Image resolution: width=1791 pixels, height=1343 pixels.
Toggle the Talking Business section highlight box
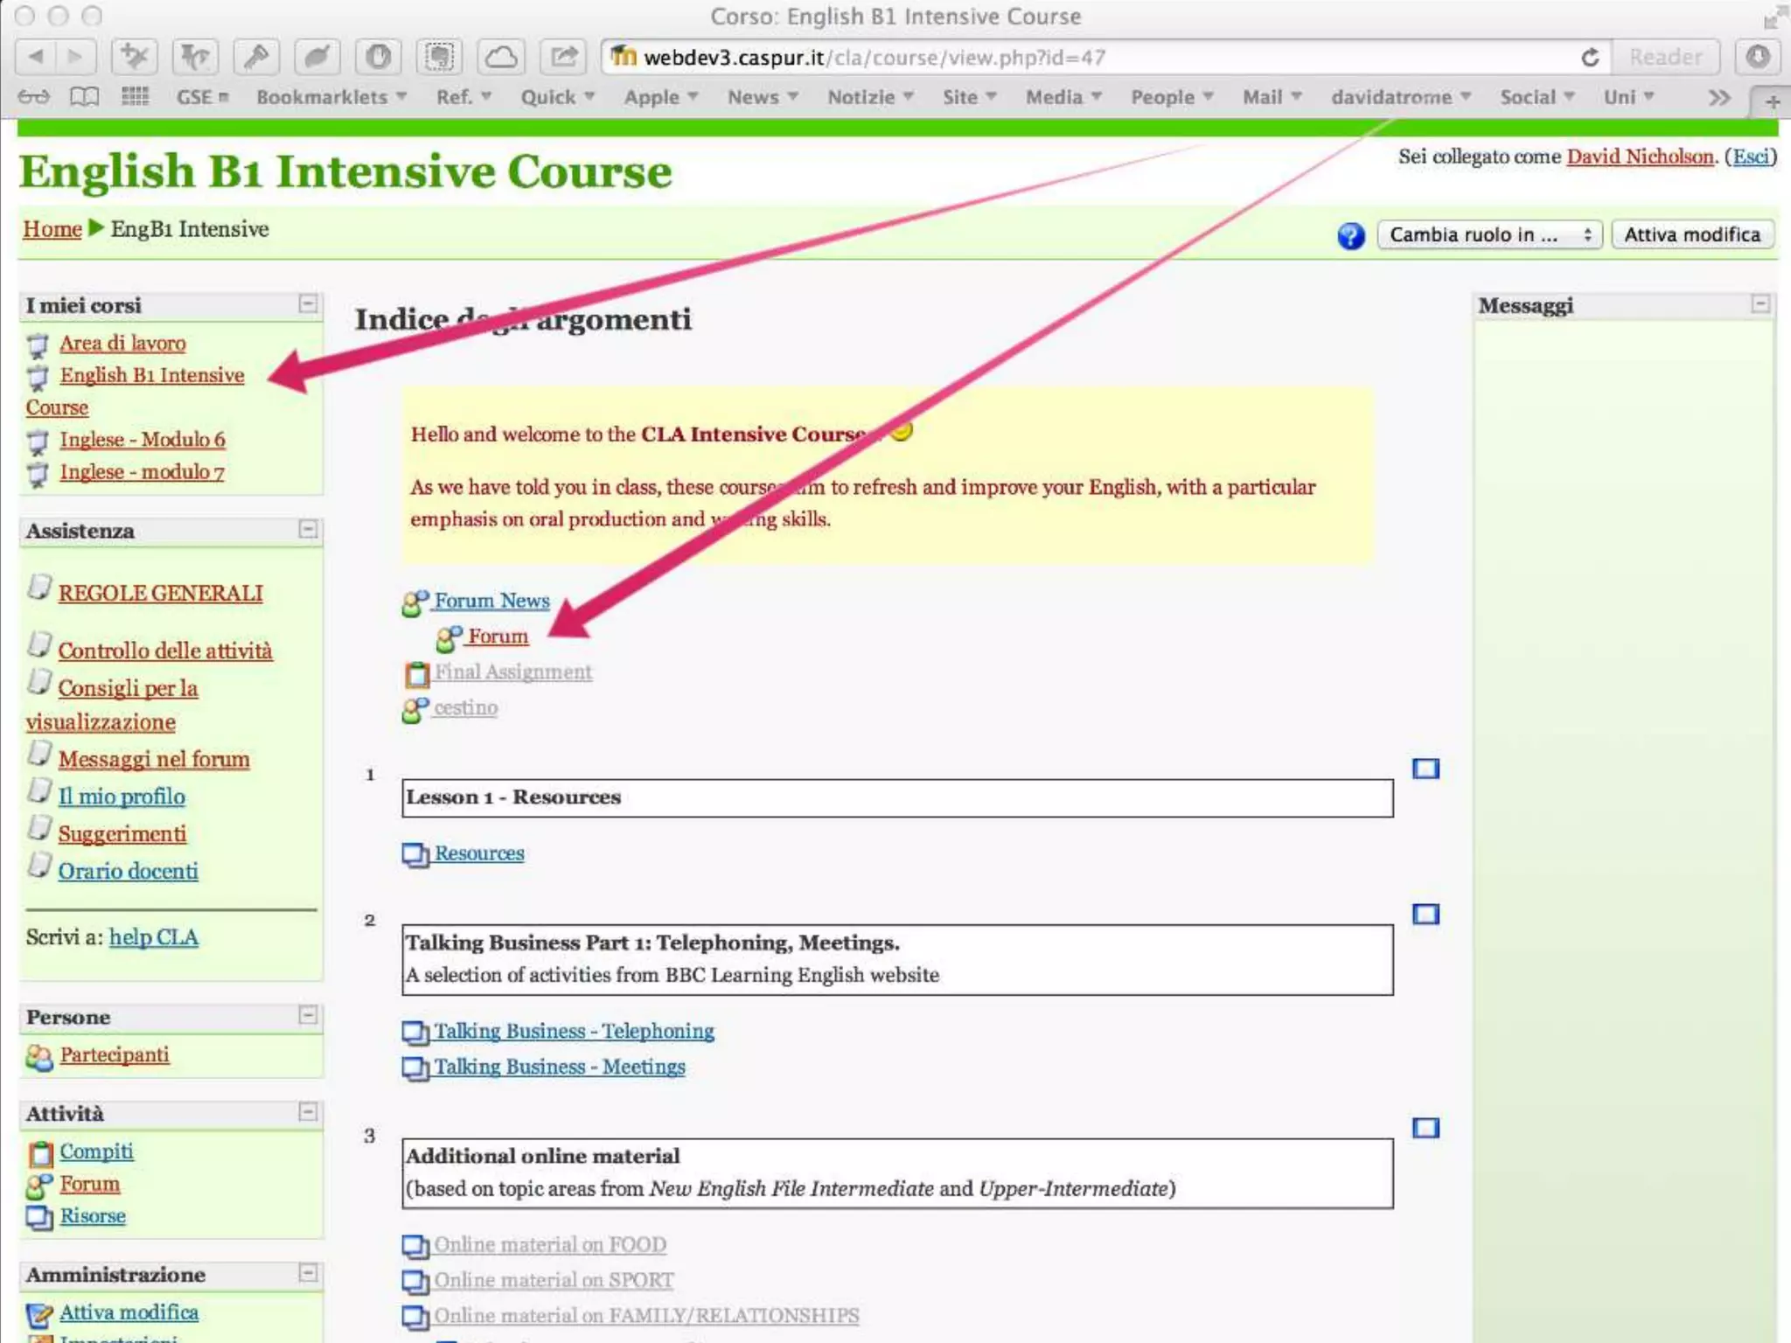pyautogui.click(x=1425, y=914)
